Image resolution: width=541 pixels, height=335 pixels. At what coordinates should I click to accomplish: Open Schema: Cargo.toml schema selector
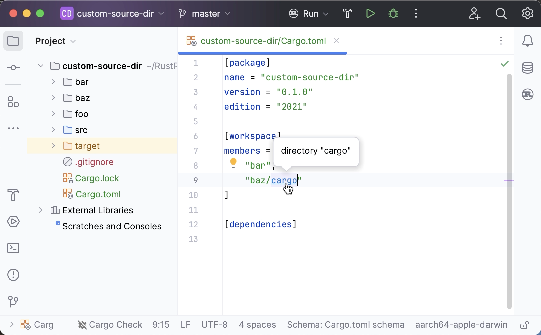click(x=345, y=324)
